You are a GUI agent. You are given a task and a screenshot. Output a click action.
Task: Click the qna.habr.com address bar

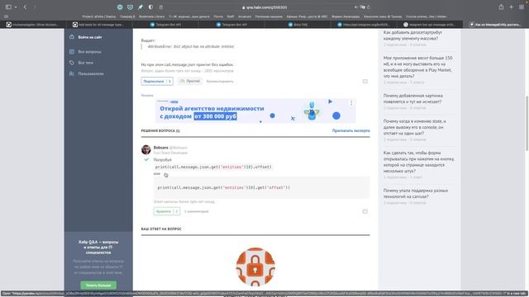point(264,7)
